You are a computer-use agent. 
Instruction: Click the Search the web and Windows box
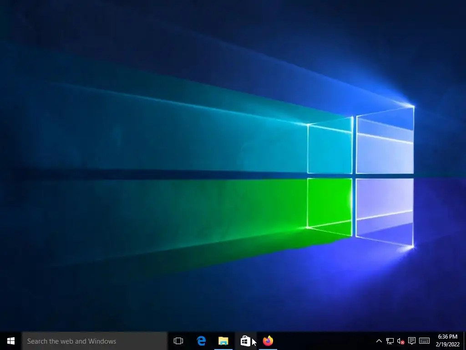(x=95, y=341)
